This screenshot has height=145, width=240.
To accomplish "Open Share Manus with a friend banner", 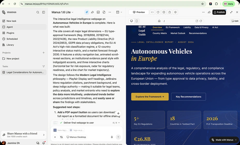I will coord(24,135).
